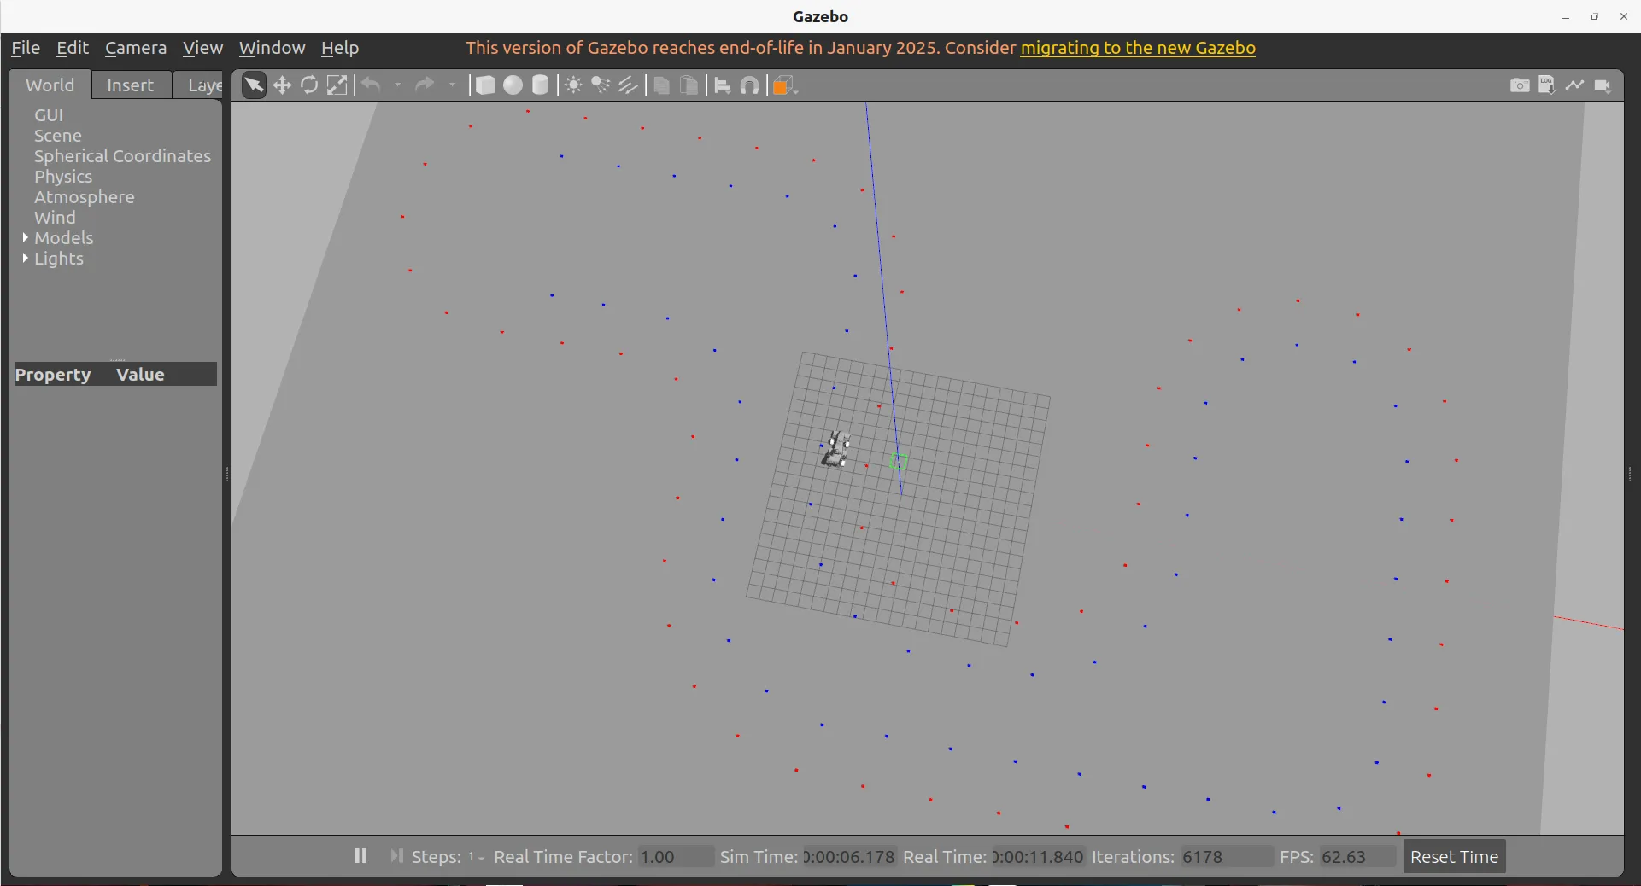Open the Window menu
1641x886 pixels.
pos(272,48)
